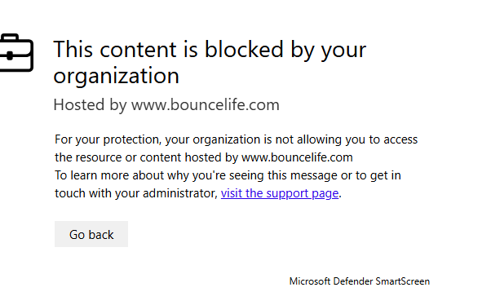Image resolution: width=491 pixels, height=305 pixels.
Task: Click the briefcase clasp in the icon
Action: (x=10, y=56)
